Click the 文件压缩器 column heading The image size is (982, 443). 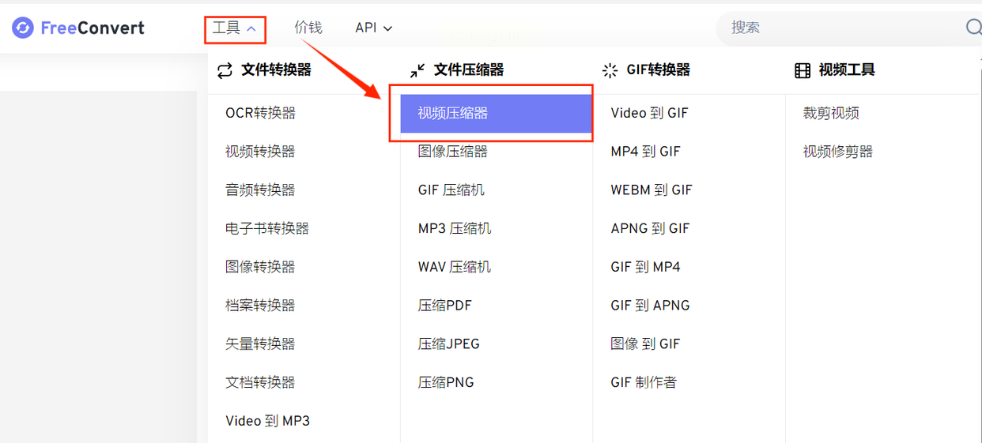pyautogui.click(x=469, y=70)
